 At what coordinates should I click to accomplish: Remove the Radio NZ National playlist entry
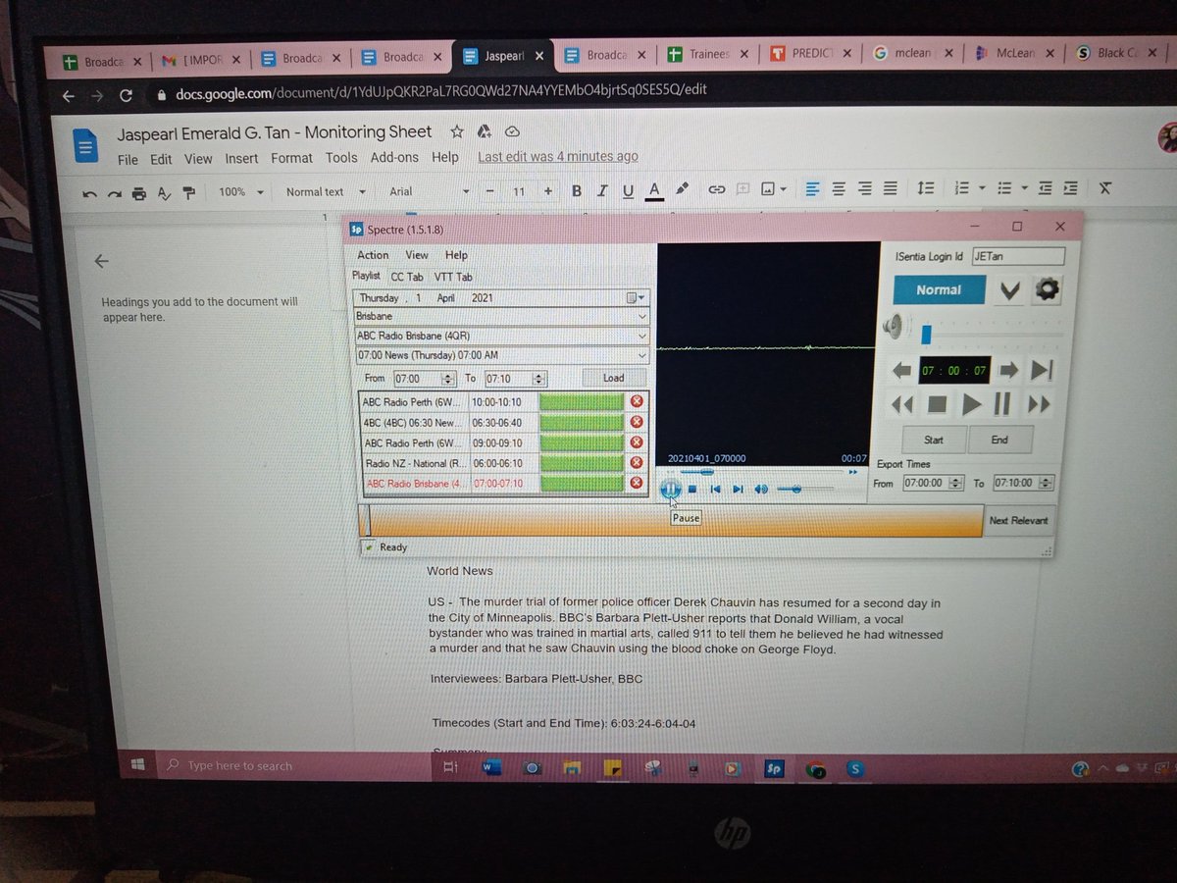(x=637, y=462)
